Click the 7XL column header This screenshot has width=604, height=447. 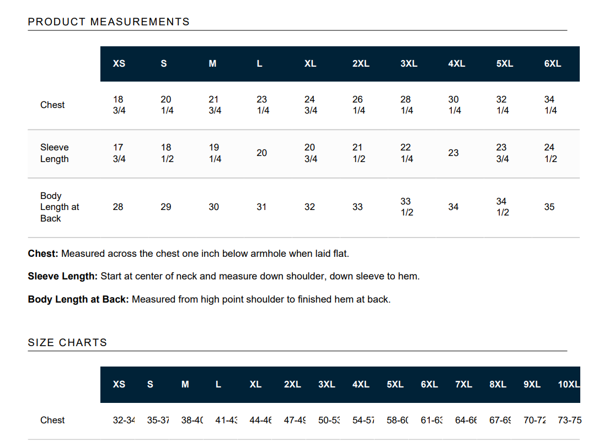(463, 384)
